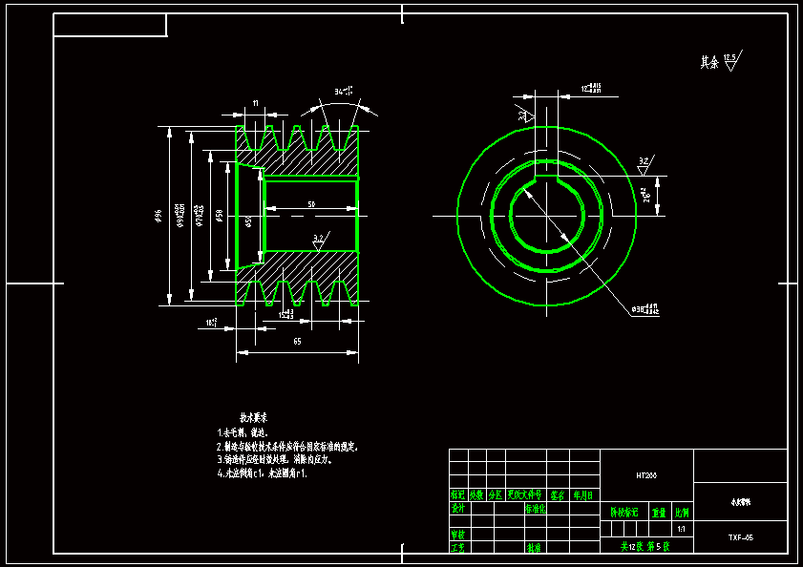803x567 pixels.
Task: Select the '12' keyway width dimension
Action: click(591, 88)
